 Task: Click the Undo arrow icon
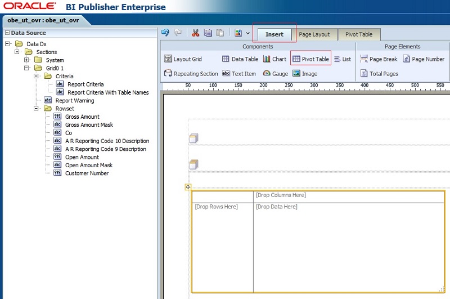165,33
